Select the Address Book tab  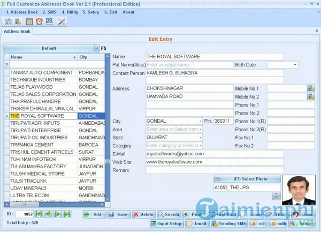coord(17,32)
